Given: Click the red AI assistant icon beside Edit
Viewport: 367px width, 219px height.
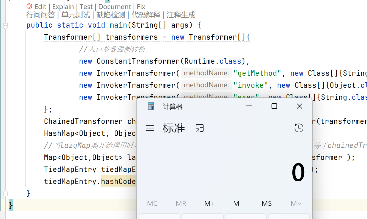Looking at the screenshot, I should pyautogui.click(x=29, y=7).
